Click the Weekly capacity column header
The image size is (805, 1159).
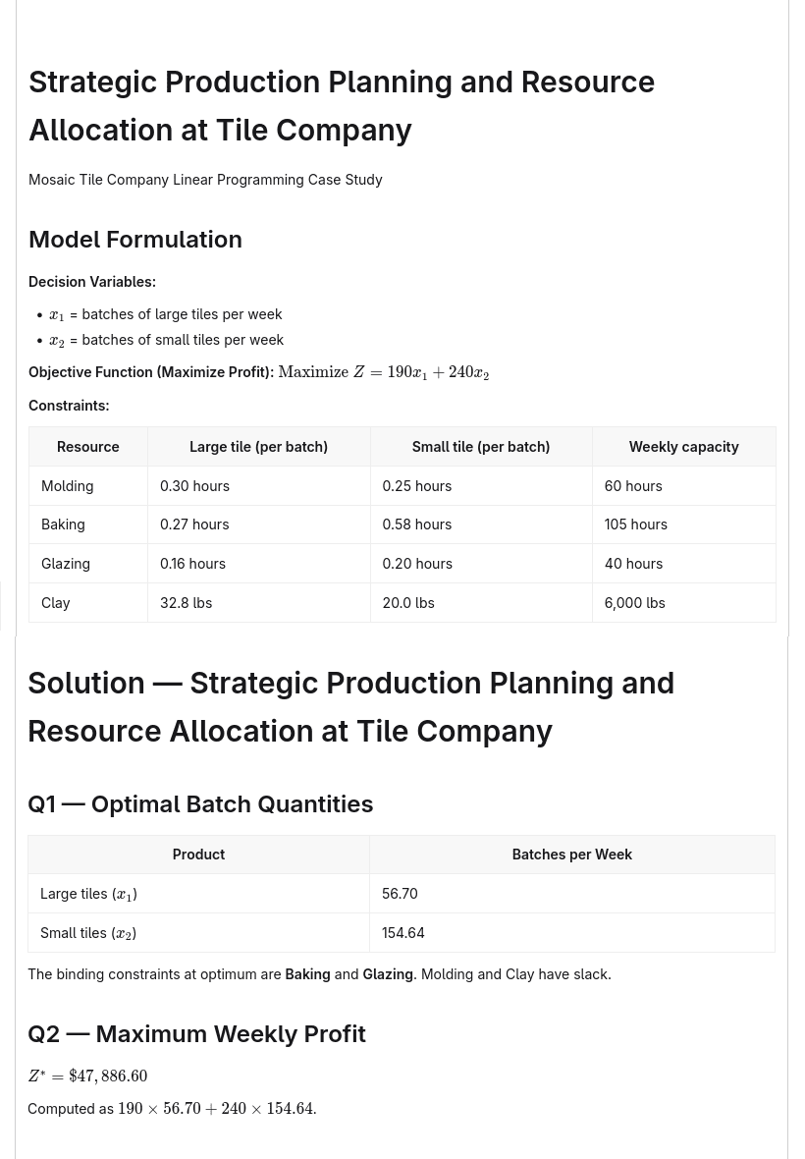tap(684, 447)
